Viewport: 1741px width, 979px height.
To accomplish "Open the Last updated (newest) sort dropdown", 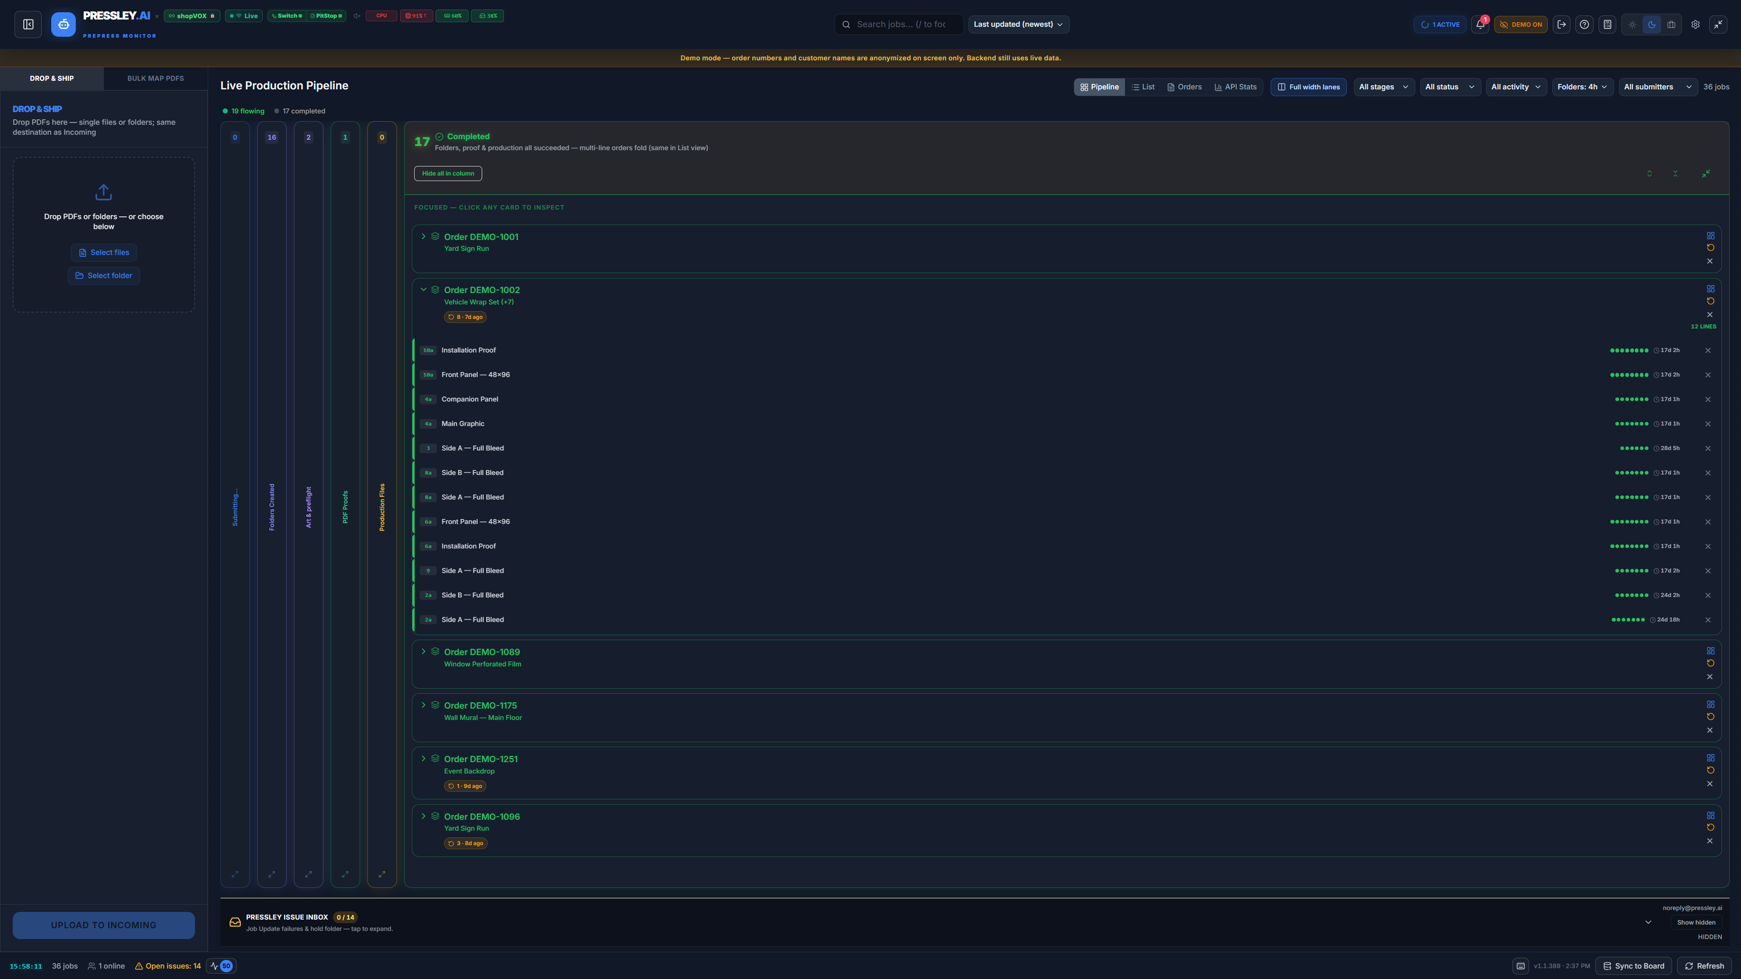I will click(x=1018, y=24).
